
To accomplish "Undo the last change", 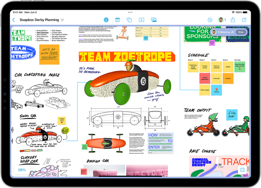I will [209, 20].
